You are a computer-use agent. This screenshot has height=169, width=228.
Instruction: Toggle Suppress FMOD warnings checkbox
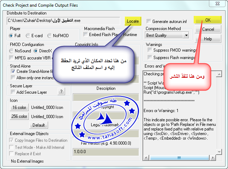150,51
